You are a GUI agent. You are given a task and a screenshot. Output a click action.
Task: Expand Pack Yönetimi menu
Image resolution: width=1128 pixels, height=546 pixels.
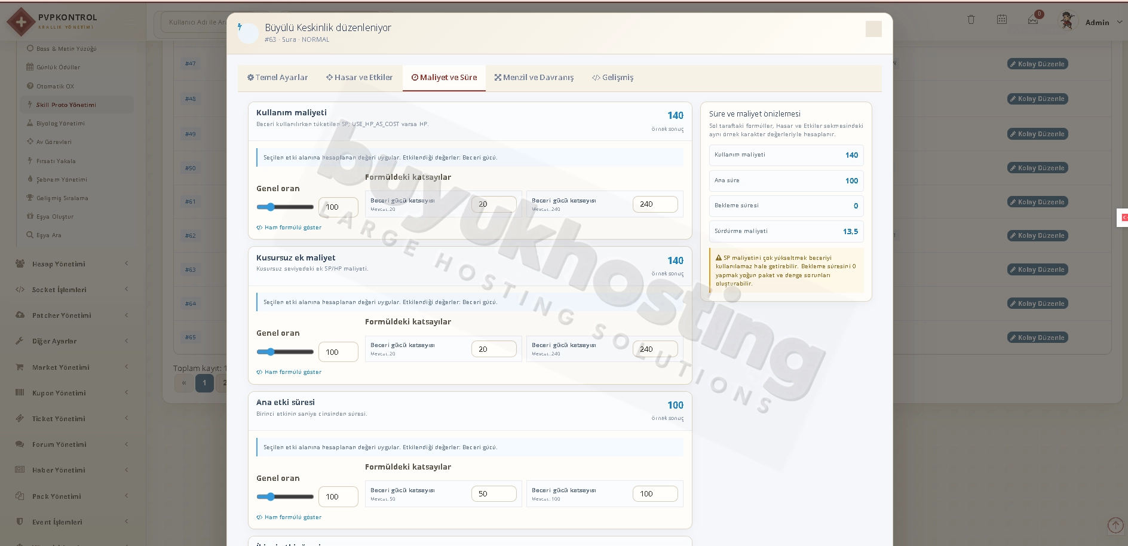coord(72,496)
